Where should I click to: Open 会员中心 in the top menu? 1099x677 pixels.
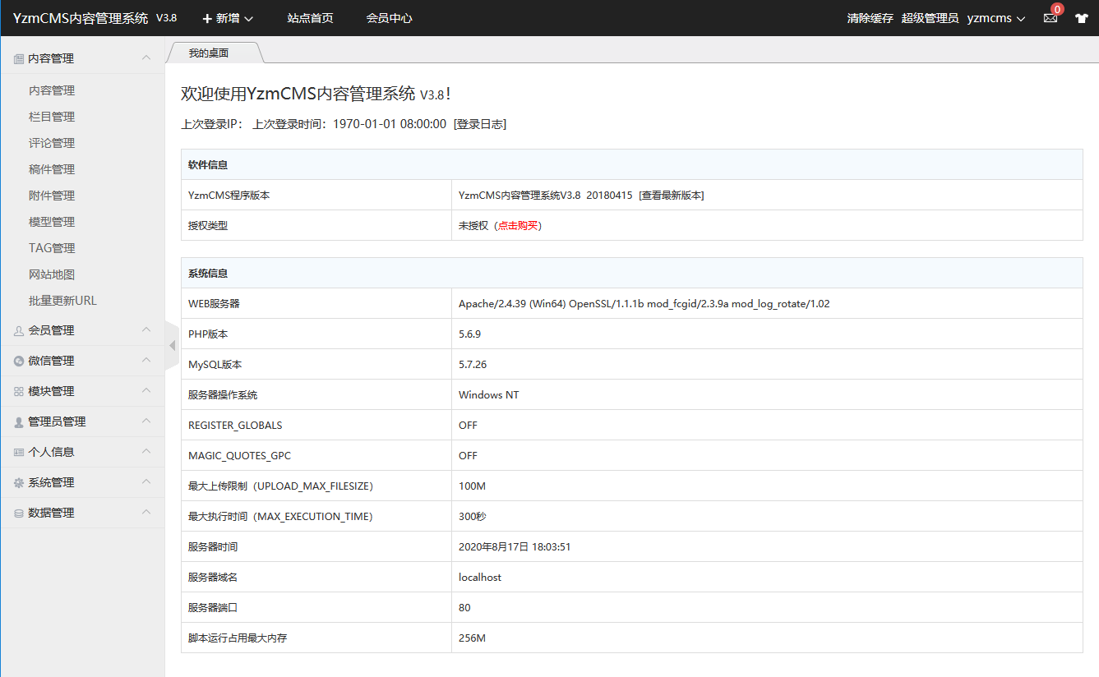(389, 18)
